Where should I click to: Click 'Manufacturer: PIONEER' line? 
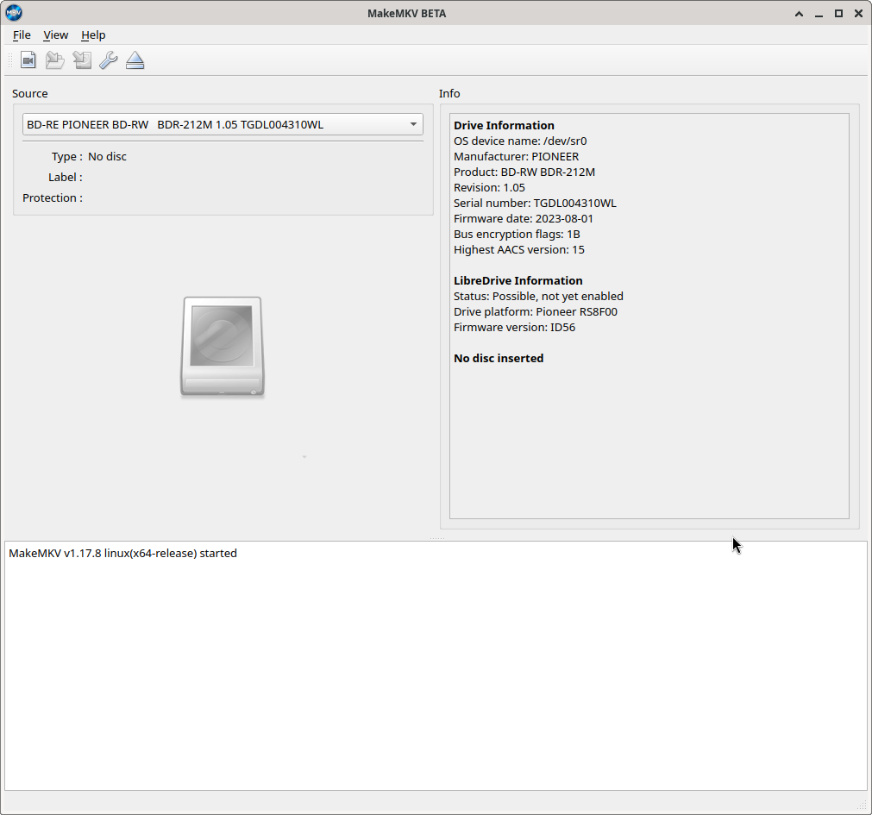tap(516, 156)
